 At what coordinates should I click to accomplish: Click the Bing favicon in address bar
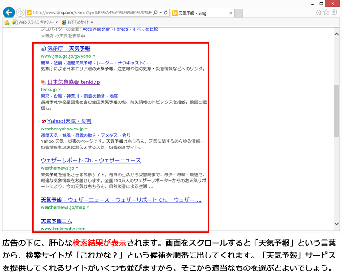[29, 13]
